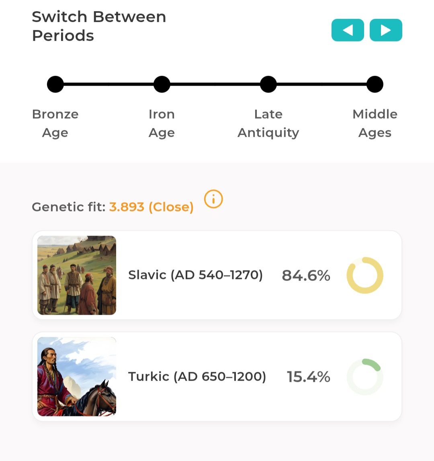
Task: Click the previous period arrow button
Action: coord(348,30)
